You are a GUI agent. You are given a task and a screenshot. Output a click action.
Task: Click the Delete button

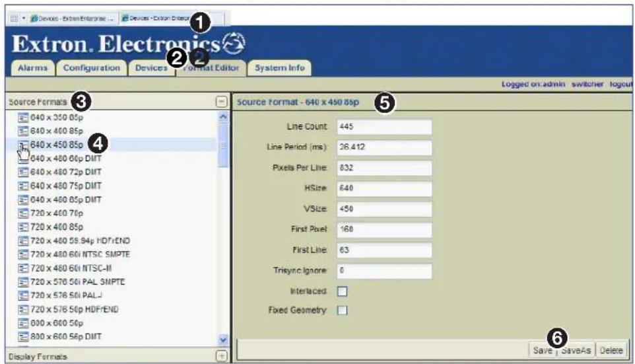tap(611, 350)
